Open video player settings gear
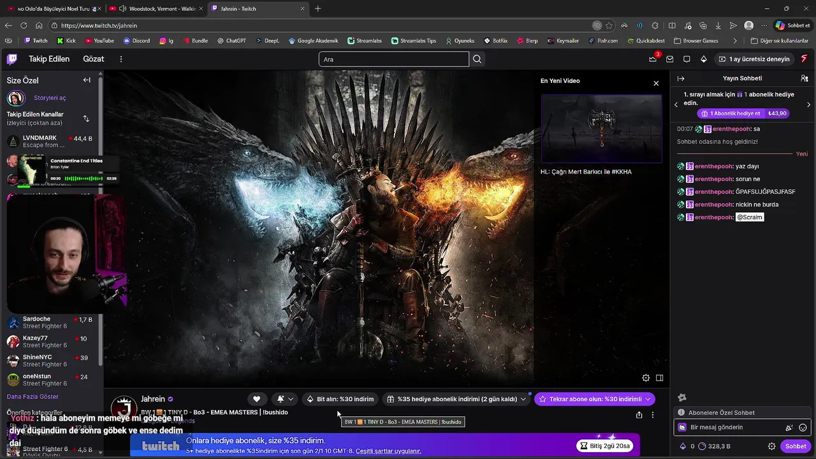The width and height of the screenshot is (816, 459). tap(646, 378)
